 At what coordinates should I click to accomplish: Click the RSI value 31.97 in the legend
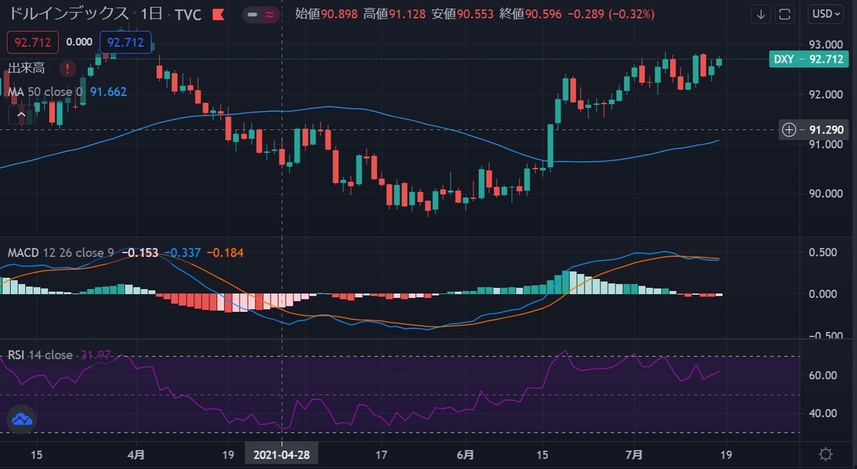[95, 355]
